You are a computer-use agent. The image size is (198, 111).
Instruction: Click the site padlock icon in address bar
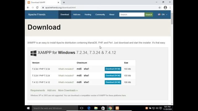click(x=43, y=7)
